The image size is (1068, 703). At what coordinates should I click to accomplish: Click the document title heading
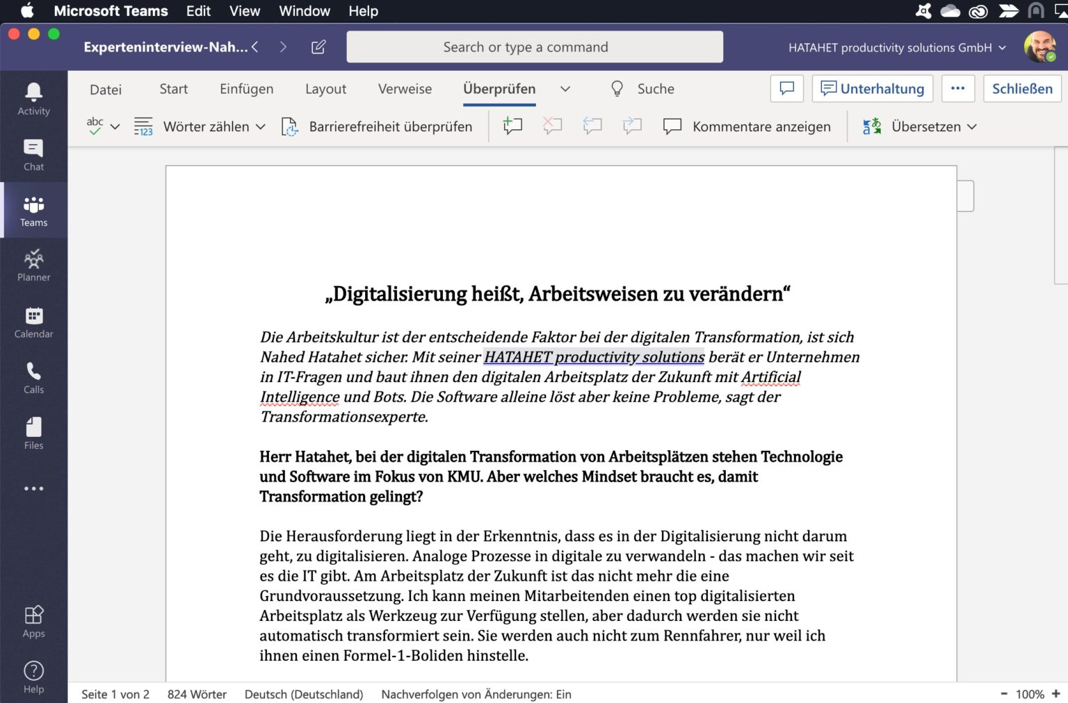558,294
